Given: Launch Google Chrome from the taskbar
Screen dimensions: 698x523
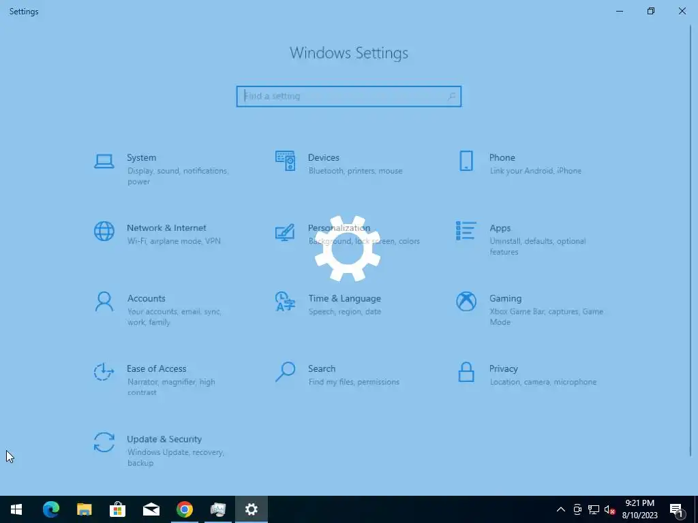Looking at the screenshot, I should (184, 509).
